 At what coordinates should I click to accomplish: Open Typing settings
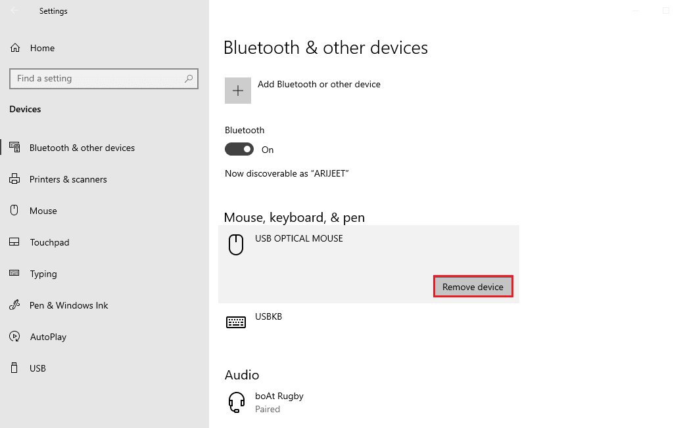pos(43,274)
